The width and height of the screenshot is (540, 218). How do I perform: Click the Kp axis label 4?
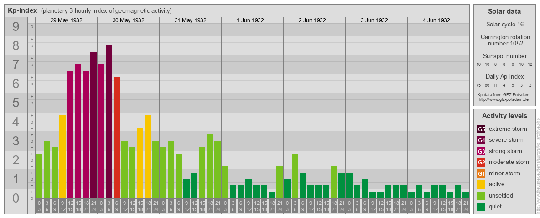(x=16, y=122)
